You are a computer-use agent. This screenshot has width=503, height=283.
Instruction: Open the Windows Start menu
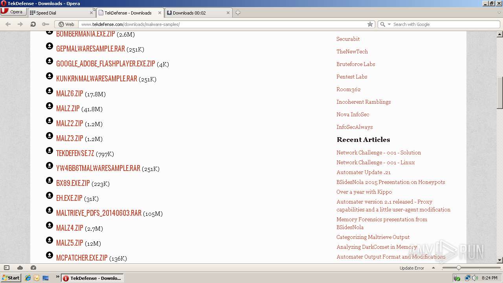pos(11,278)
